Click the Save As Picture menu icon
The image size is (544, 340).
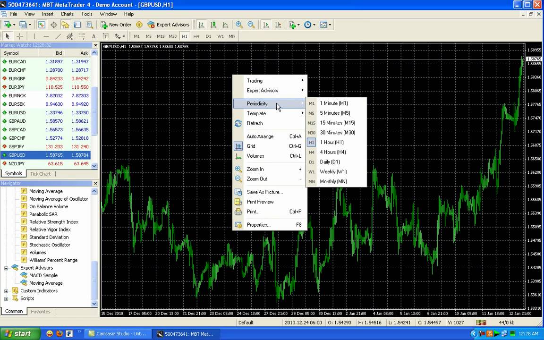[238, 192]
